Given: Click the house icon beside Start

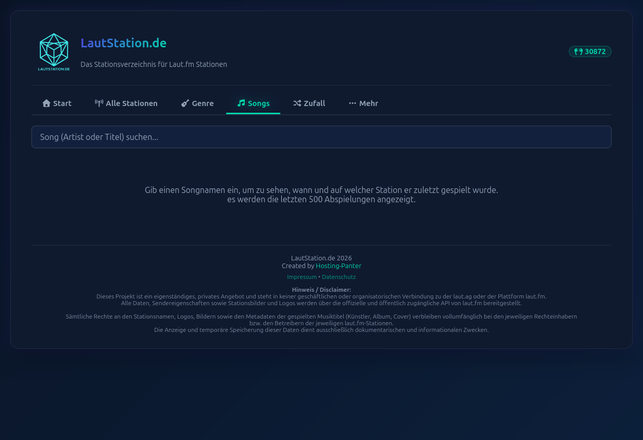Looking at the screenshot, I should [x=46, y=103].
